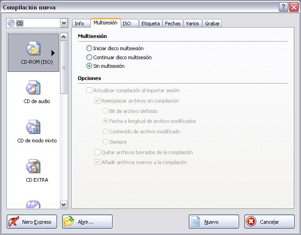
Task: Select the double-disc copy icon at list bottom
Action: point(33,204)
